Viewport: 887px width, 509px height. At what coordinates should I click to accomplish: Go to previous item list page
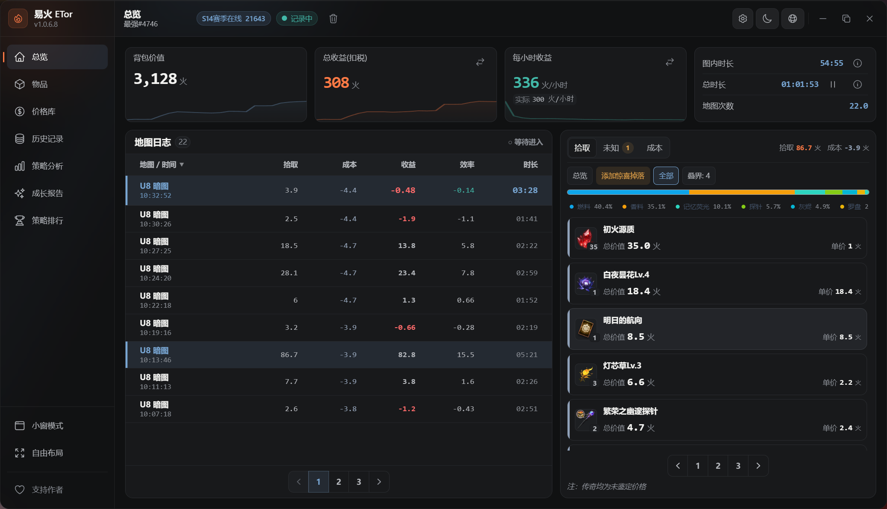[x=678, y=466]
